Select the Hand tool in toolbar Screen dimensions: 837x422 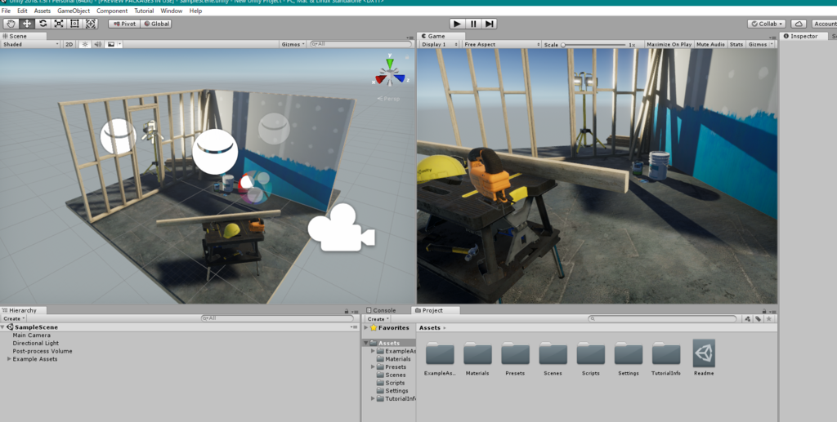[11, 24]
